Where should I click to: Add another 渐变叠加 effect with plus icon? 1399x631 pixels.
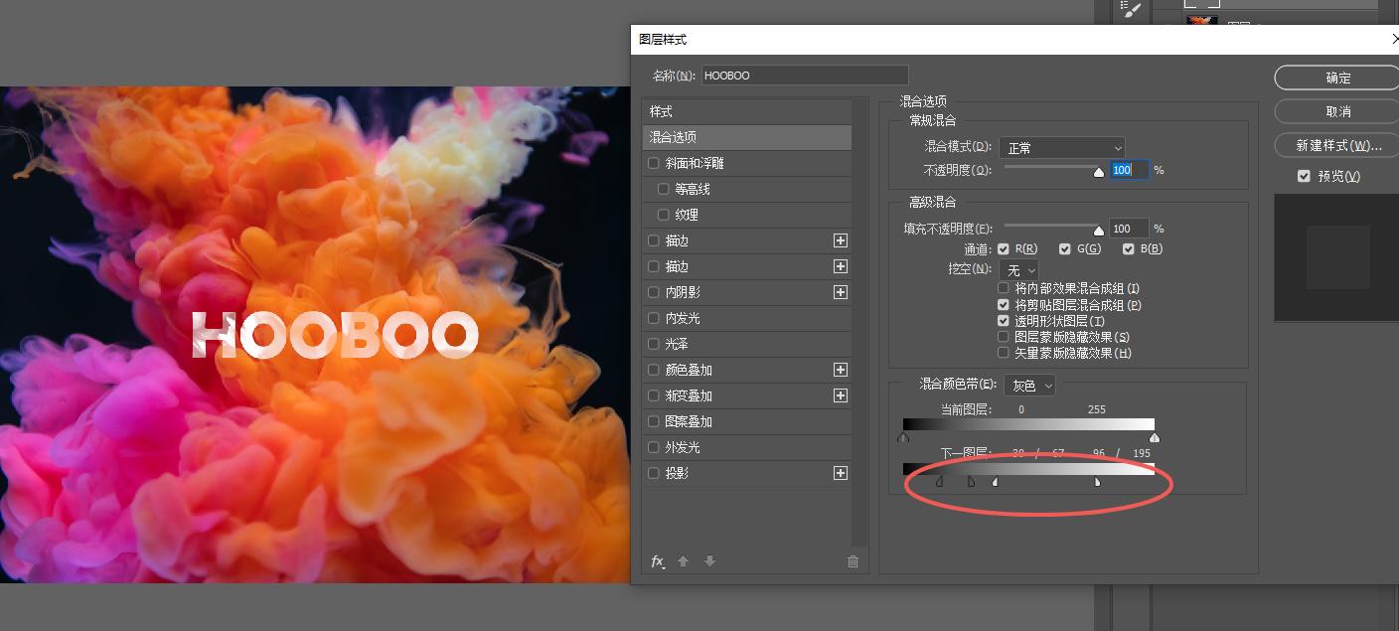click(x=840, y=395)
